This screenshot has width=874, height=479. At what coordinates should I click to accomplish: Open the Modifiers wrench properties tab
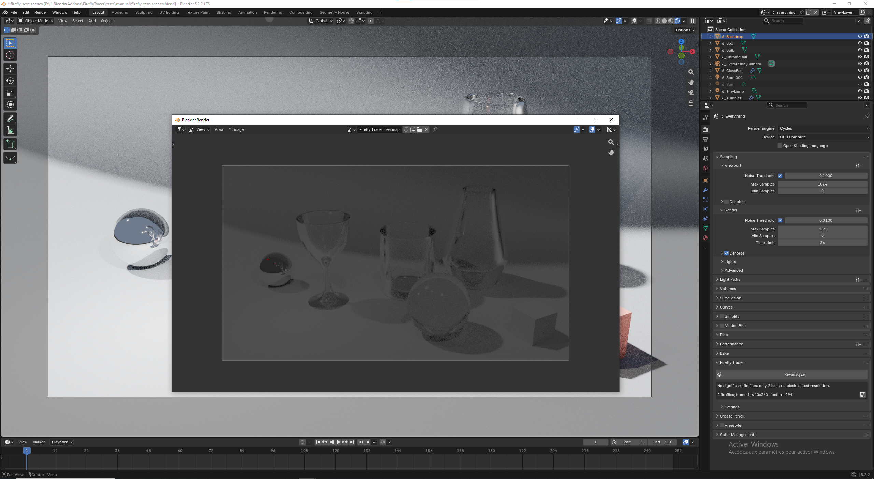705,190
